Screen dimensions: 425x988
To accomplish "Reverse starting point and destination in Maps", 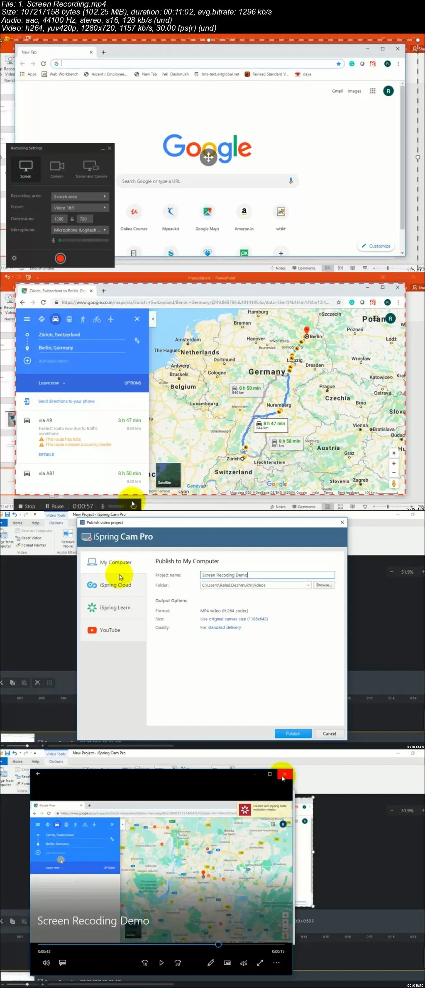I will click(137, 341).
